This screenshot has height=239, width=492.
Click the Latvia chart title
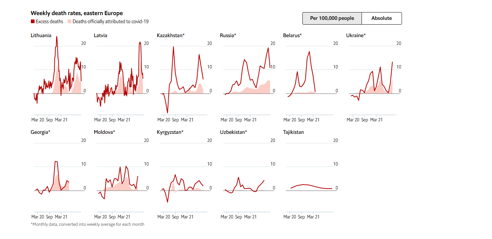[x=100, y=36]
